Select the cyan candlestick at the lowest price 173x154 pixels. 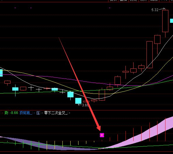[78, 101]
